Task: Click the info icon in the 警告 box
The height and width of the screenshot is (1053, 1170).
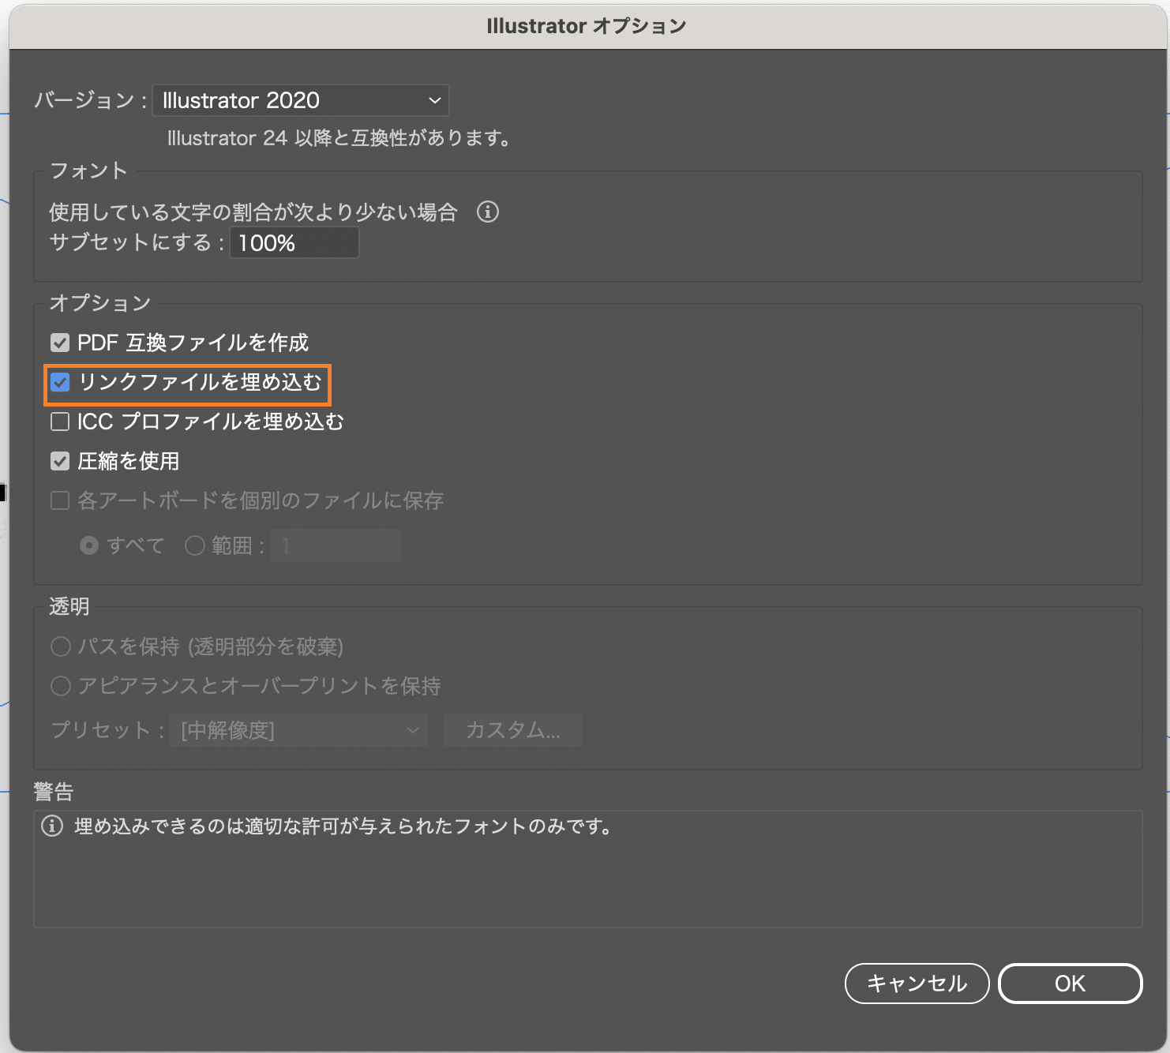Action: (52, 826)
